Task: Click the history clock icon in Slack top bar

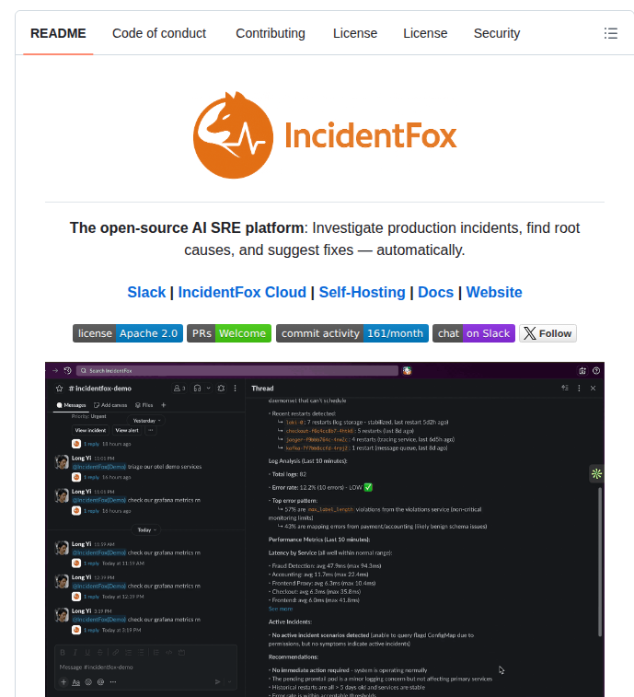Action: [67, 370]
